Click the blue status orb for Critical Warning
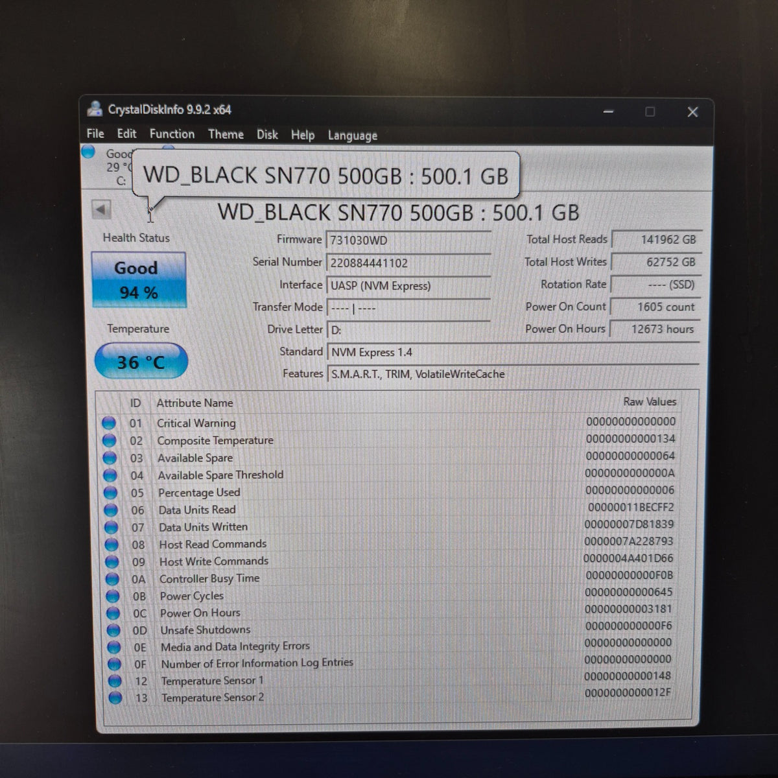The height and width of the screenshot is (778, 778). click(x=109, y=423)
